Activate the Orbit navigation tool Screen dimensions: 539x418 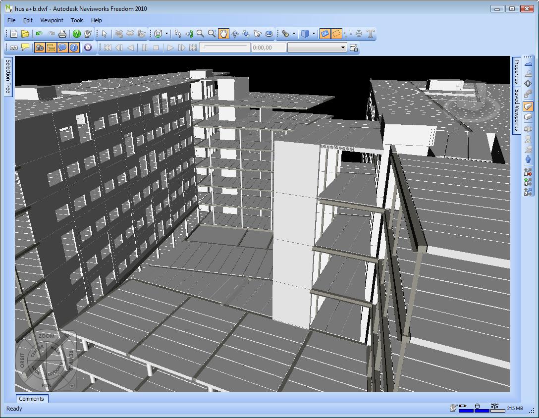click(x=234, y=34)
